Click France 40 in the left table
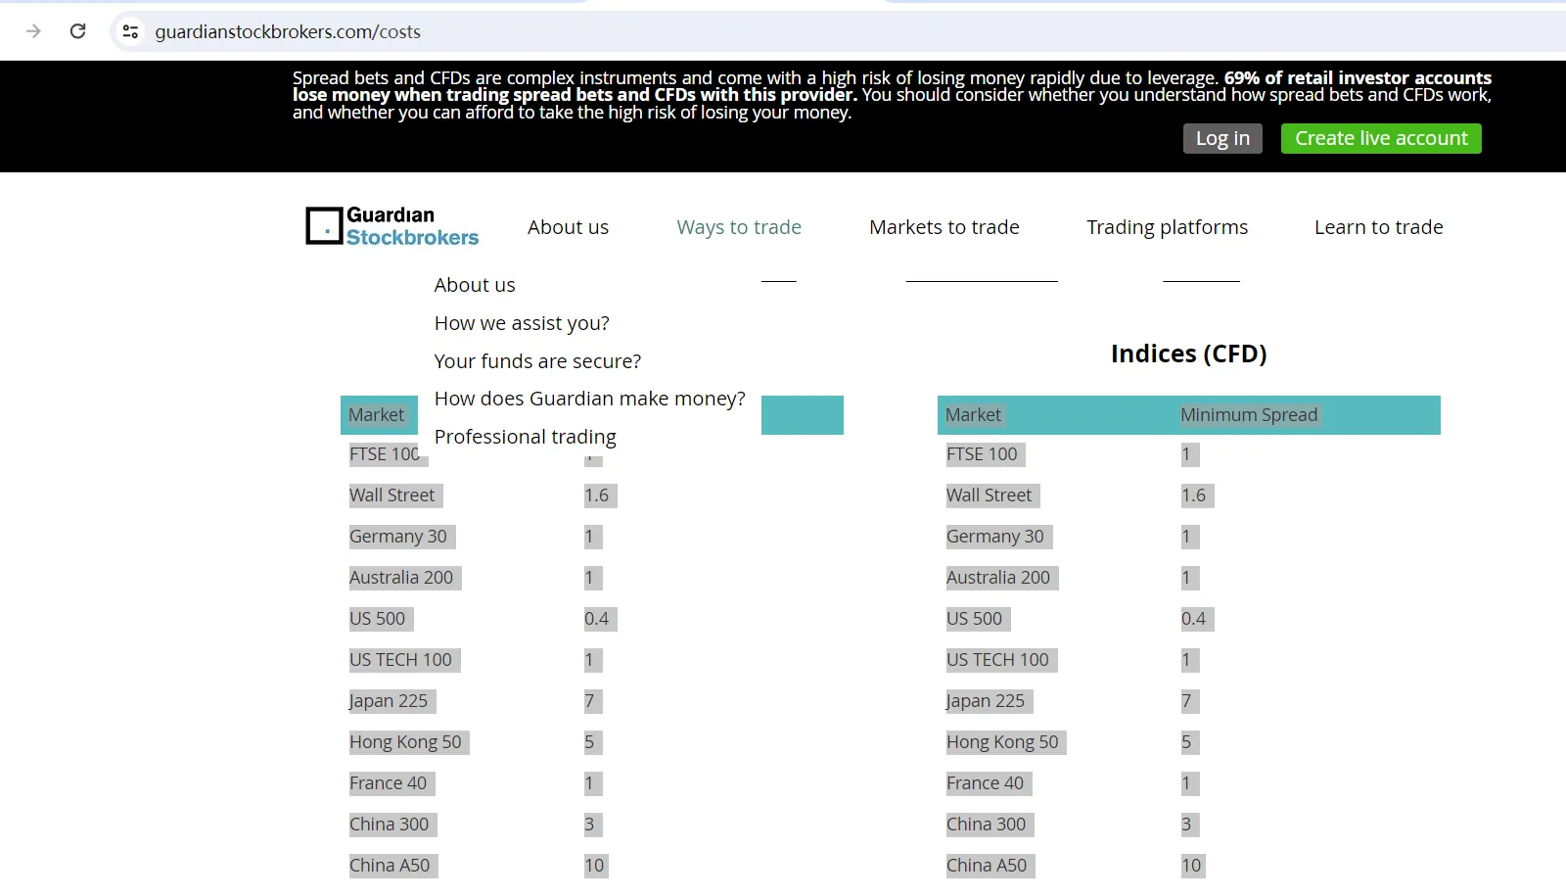 coord(388,783)
